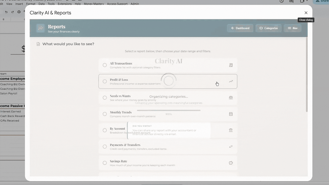Click the Needs vs Wants balance scale icon
The width and height of the screenshot is (329, 185).
point(231,97)
